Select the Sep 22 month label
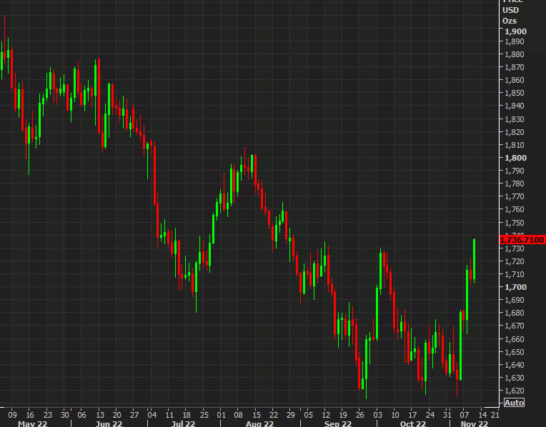The image size is (546, 427). coord(338,423)
